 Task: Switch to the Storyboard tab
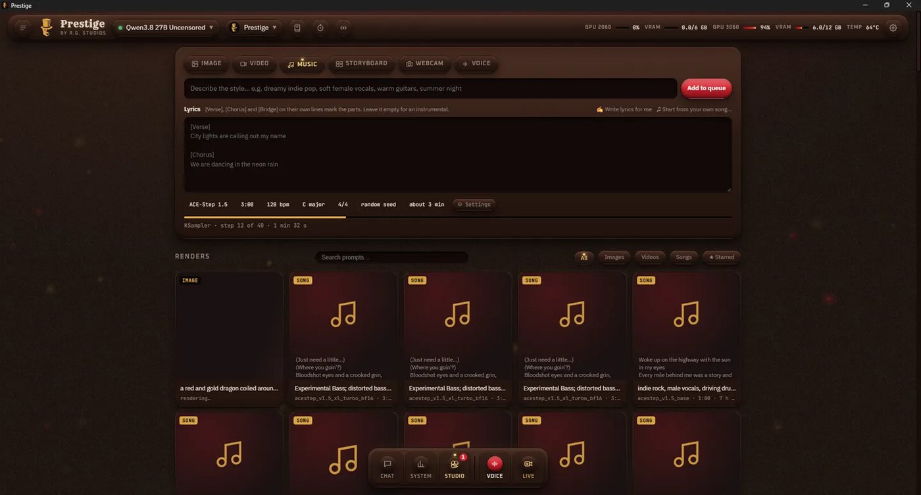click(362, 64)
